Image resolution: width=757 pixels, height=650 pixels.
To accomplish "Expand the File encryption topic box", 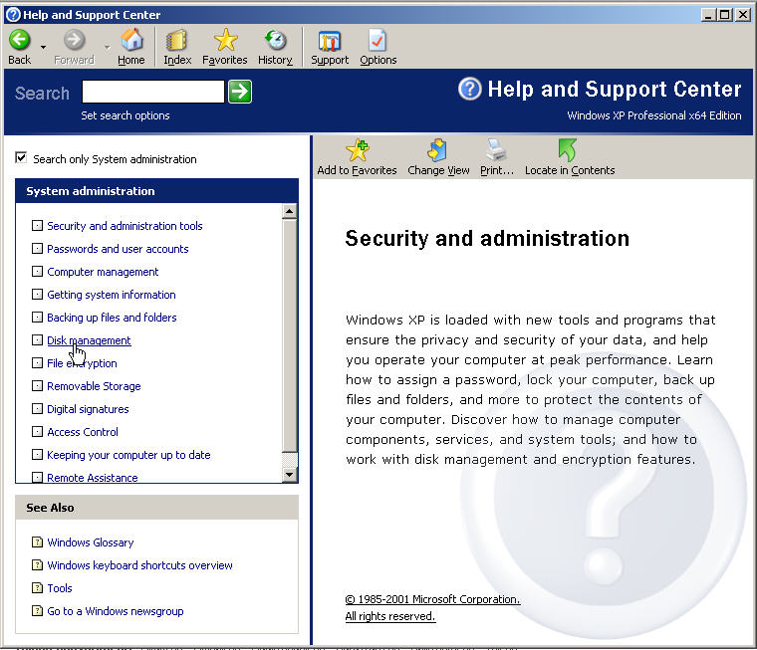I will (37, 363).
